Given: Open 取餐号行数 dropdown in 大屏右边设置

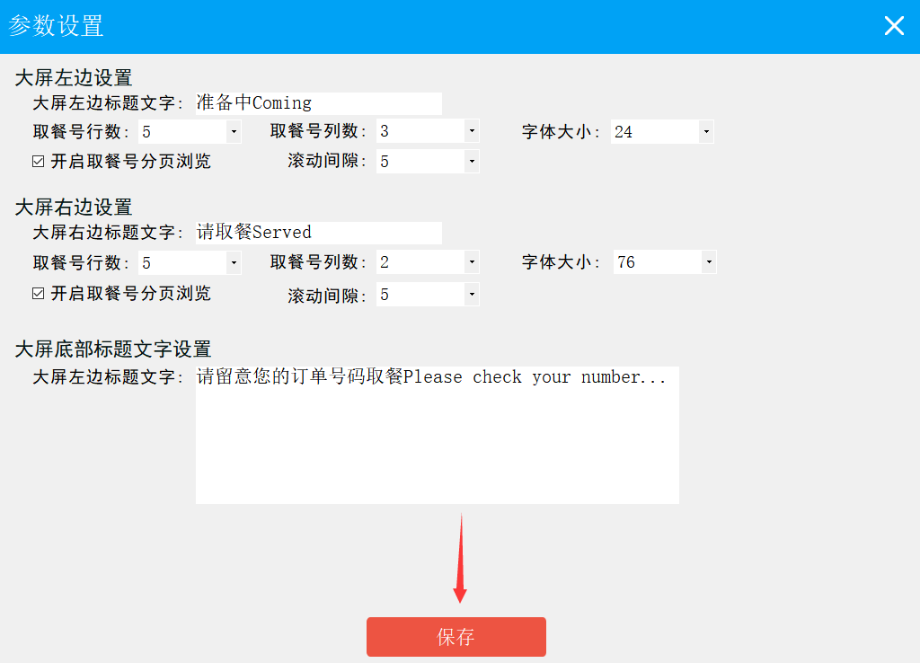Looking at the screenshot, I should tap(234, 262).
